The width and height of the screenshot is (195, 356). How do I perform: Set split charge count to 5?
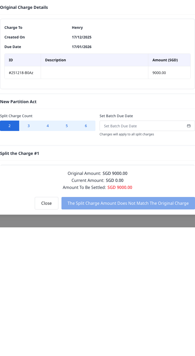coord(67,126)
